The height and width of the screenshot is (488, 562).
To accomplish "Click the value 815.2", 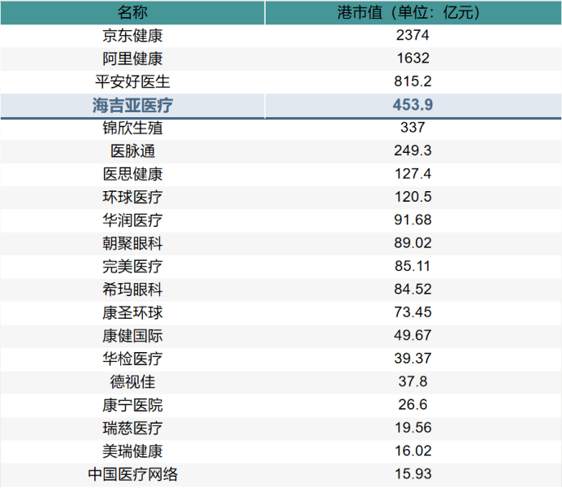I will coord(413,82).
